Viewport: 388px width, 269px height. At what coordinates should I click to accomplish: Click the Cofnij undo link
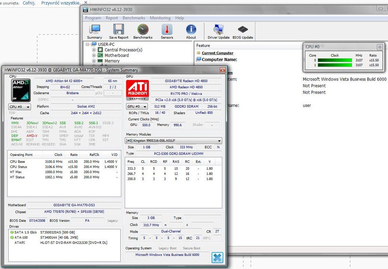click(29, 3)
